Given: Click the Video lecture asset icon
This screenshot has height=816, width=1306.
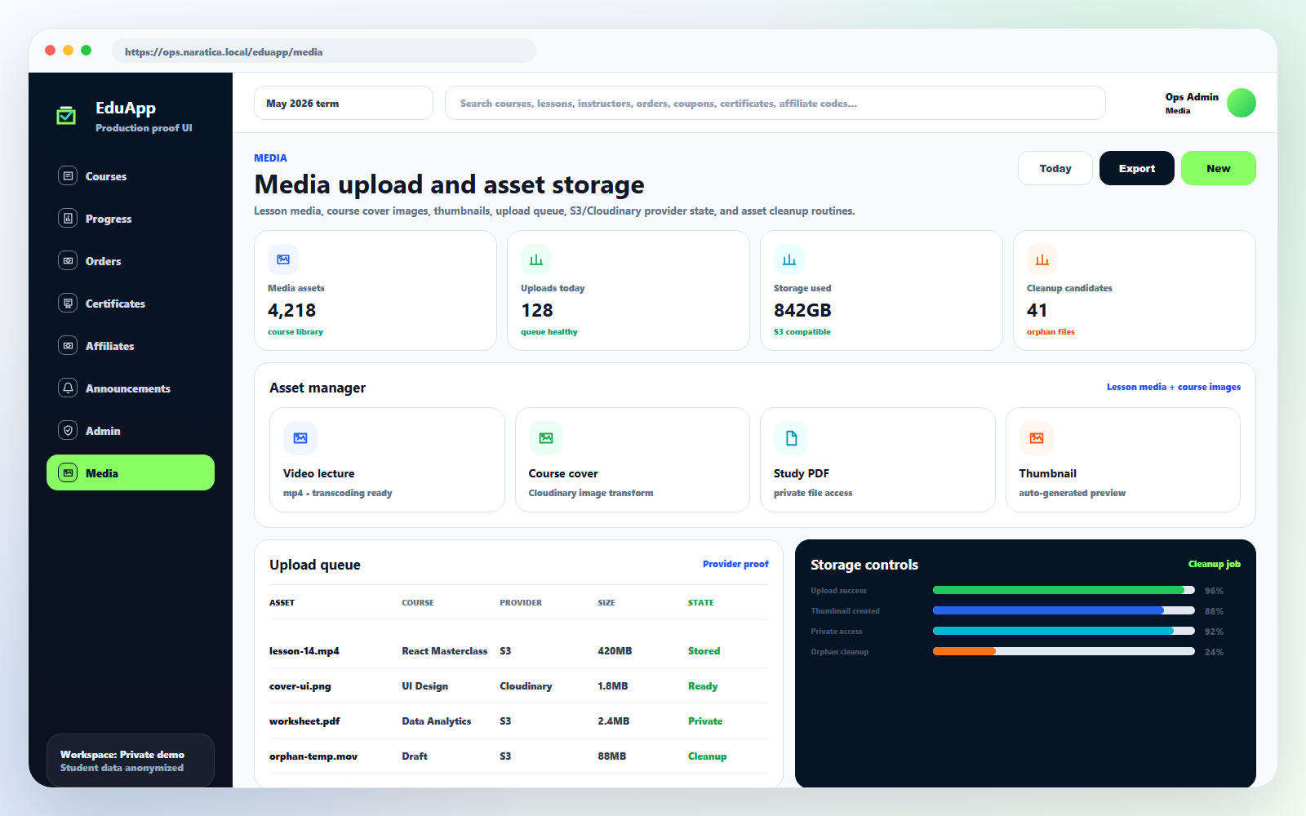Looking at the screenshot, I should click(300, 438).
